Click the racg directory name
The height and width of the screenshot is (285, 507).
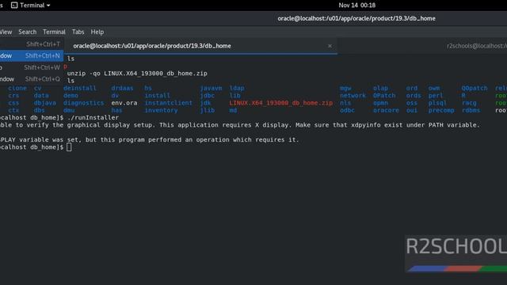469,103
